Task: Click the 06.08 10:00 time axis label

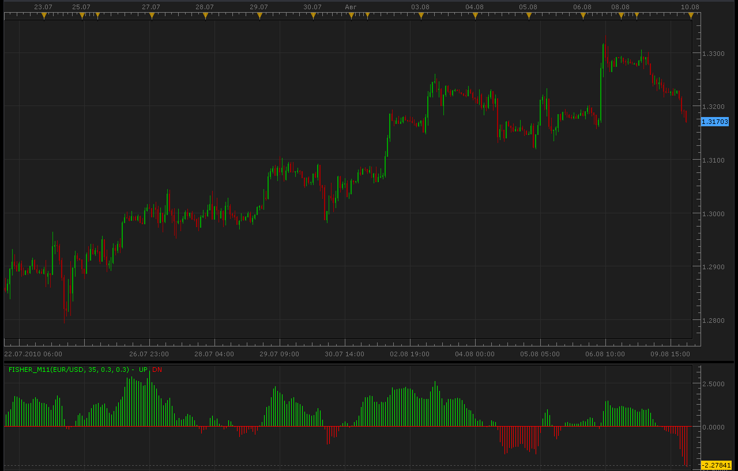Action: point(605,354)
